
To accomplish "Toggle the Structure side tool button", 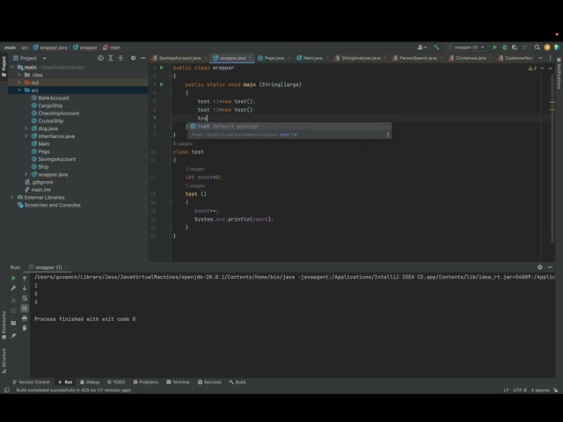I will (4, 360).
